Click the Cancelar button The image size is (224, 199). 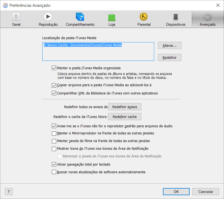point(205,192)
